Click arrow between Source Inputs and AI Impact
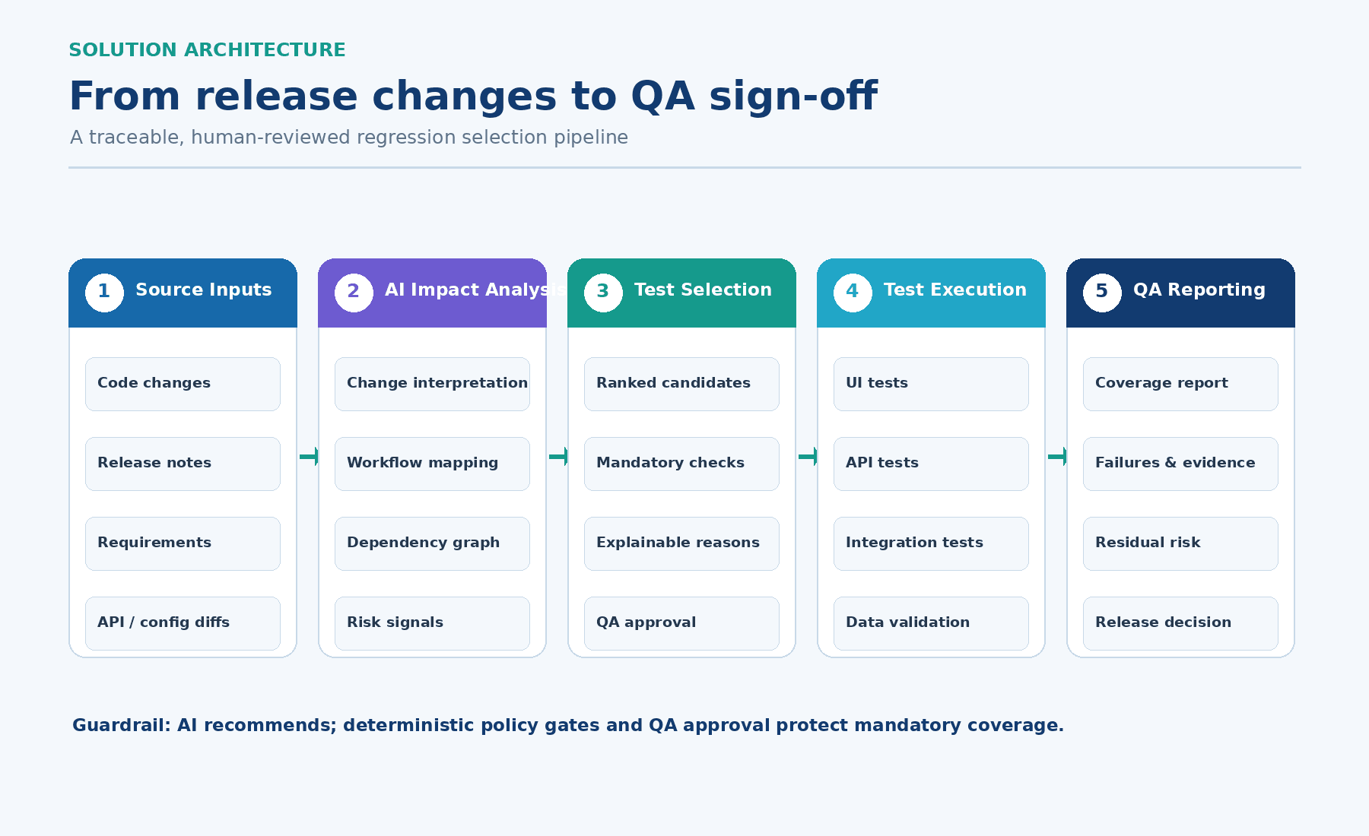Screen dimensions: 1369x836 [x=309, y=456]
